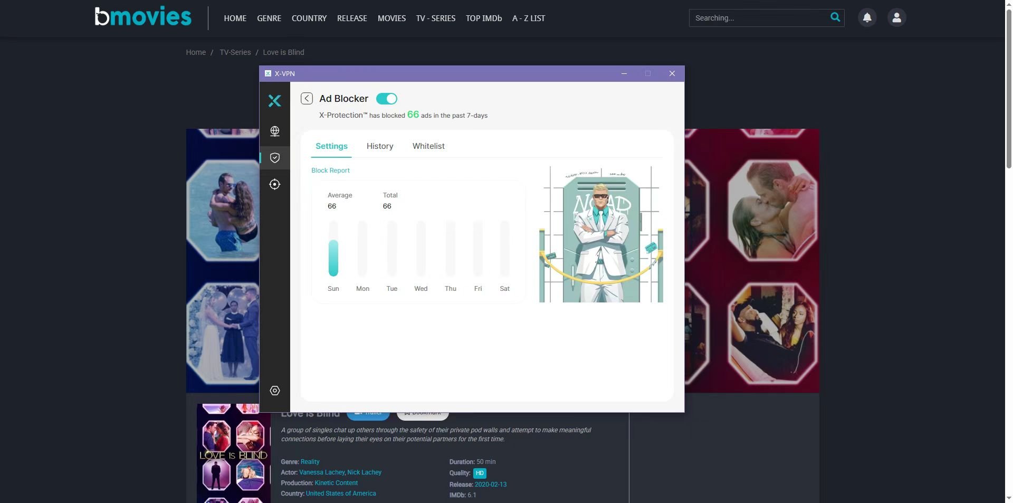Click the United States of America link
Viewport: 1013px width, 503px height.
pos(341,493)
